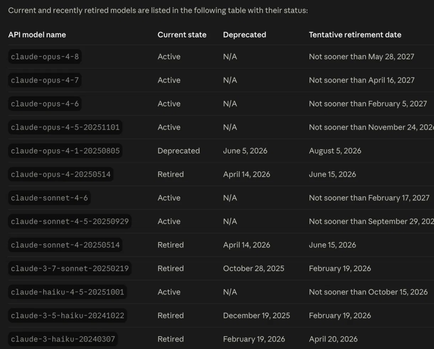Click 'N/A' deprecated cell for claude-haiku-4-5-20251001
Image resolution: width=434 pixels, height=349 pixels.
point(230,292)
